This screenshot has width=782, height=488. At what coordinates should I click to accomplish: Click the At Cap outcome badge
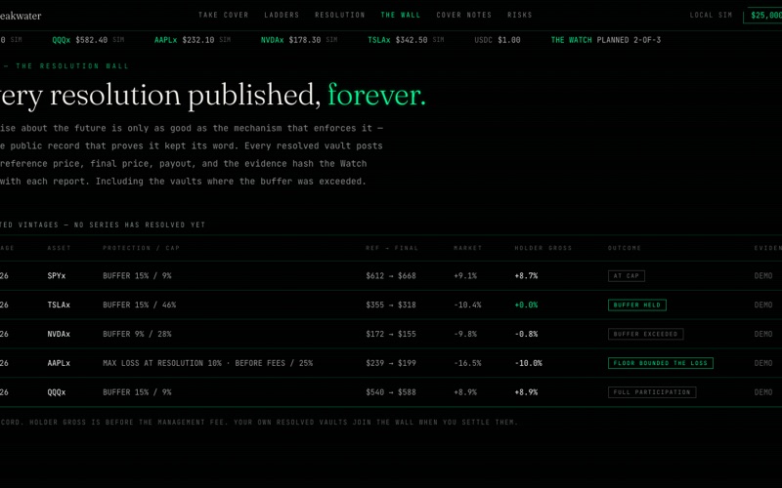627,276
